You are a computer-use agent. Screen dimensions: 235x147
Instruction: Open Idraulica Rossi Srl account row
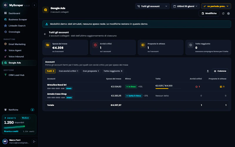click(x=137, y=87)
